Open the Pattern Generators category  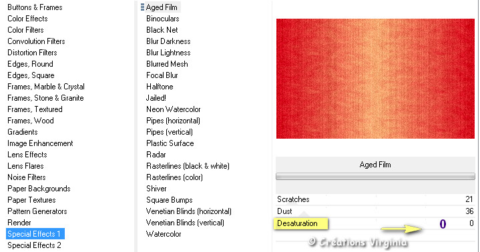point(37,211)
